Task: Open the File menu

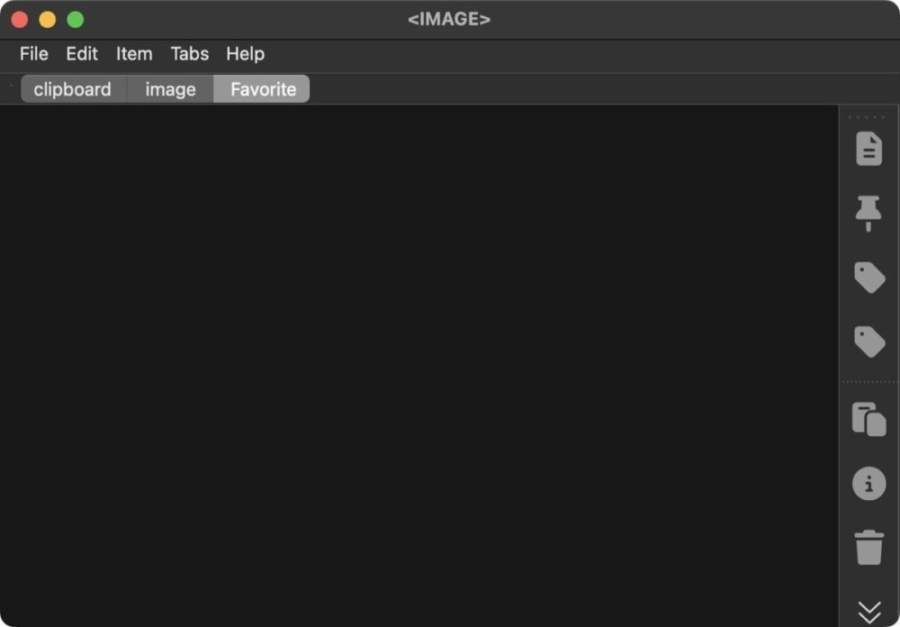Action: pyautogui.click(x=34, y=54)
